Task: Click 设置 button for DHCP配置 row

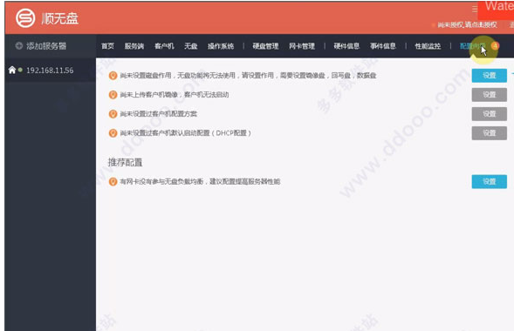Action: coord(489,133)
